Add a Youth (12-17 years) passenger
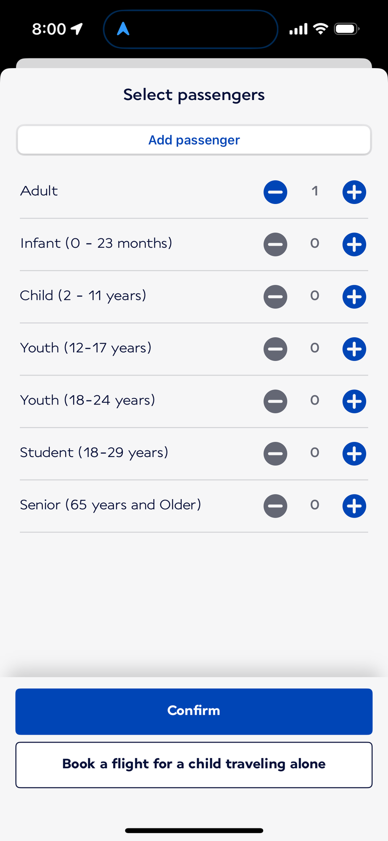Screen dimensions: 388x841 click(x=354, y=349)
